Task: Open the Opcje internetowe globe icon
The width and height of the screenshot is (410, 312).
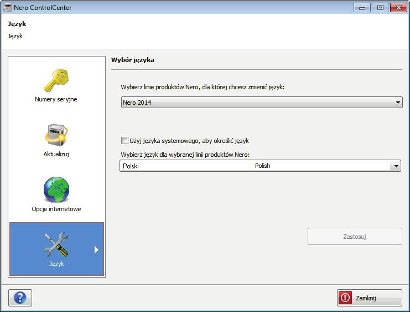Action: 56,190
